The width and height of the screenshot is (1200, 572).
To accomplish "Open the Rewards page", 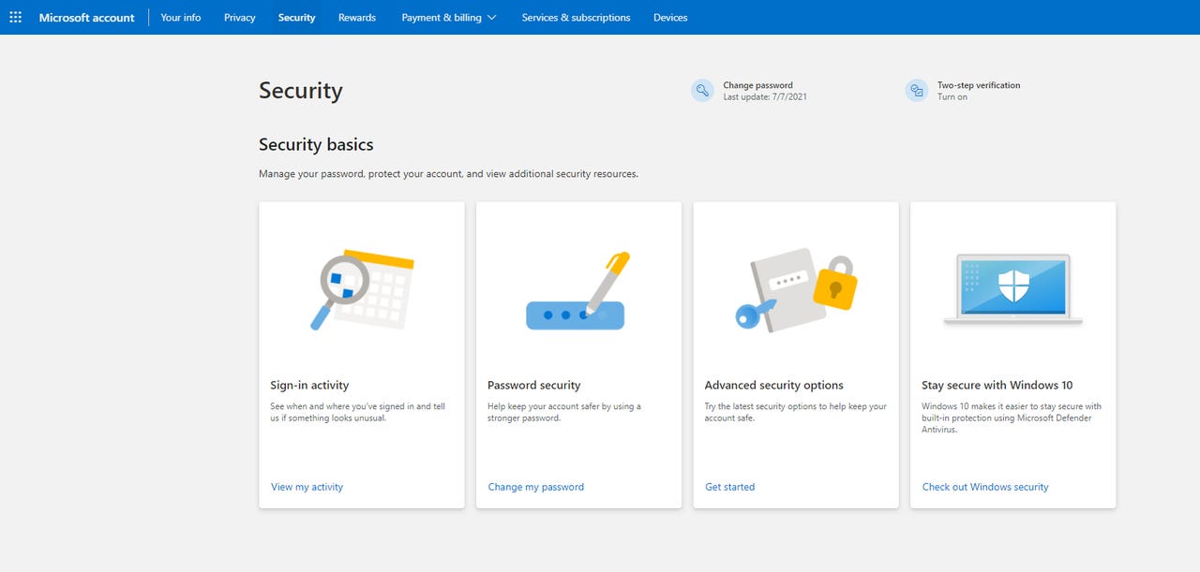I will coord(356,17).
